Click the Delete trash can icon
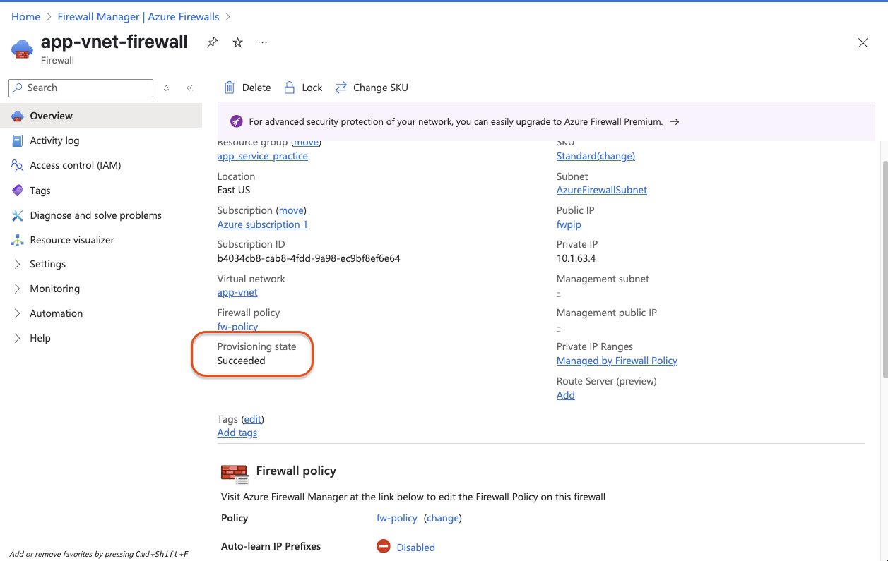The height and width of the screenshot is (561, 888). [x=230, y=88]
